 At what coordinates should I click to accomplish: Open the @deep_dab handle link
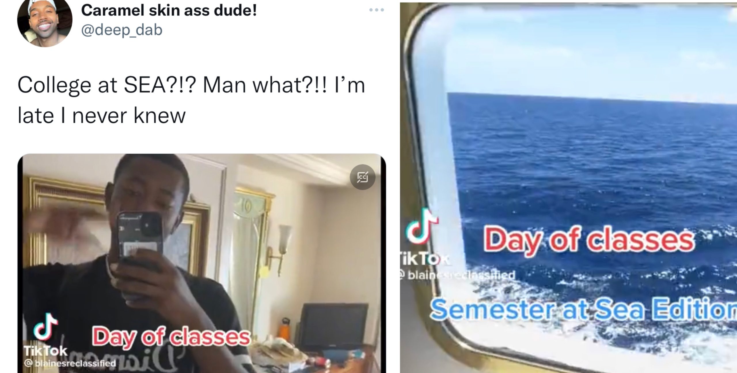[122, 30]
